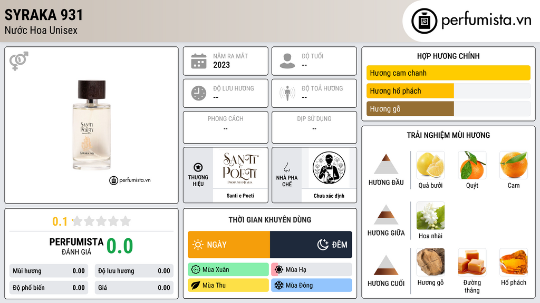The height and width of the screenshot is (303, 540).
Task: Click the Syraka 931 perfume bottle photo
Action: (x=92, y=125)
